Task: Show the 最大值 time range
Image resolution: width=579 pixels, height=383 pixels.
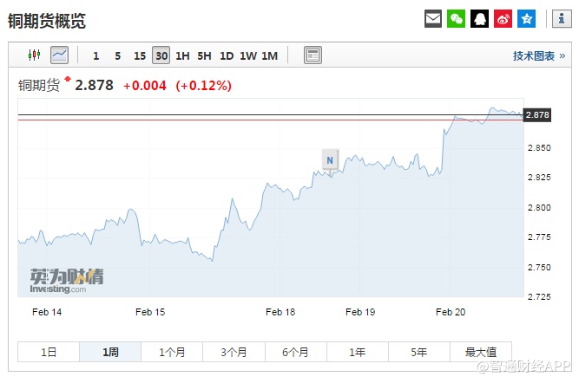Action: tap(480, 352)
